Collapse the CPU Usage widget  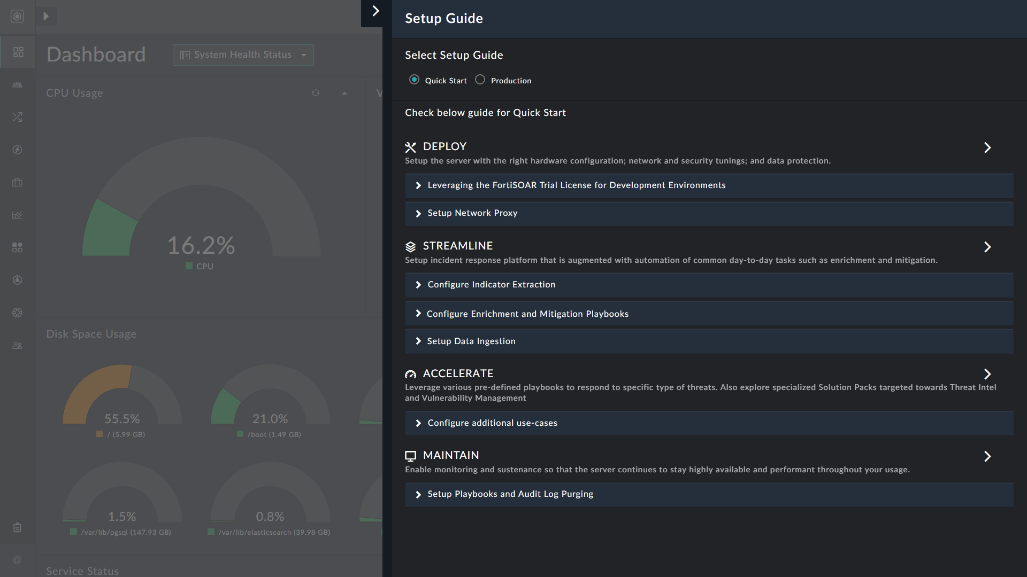point(345,92)
